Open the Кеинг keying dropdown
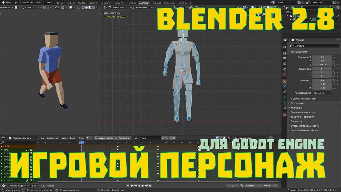341x192 pixels. tap(34, 186)
